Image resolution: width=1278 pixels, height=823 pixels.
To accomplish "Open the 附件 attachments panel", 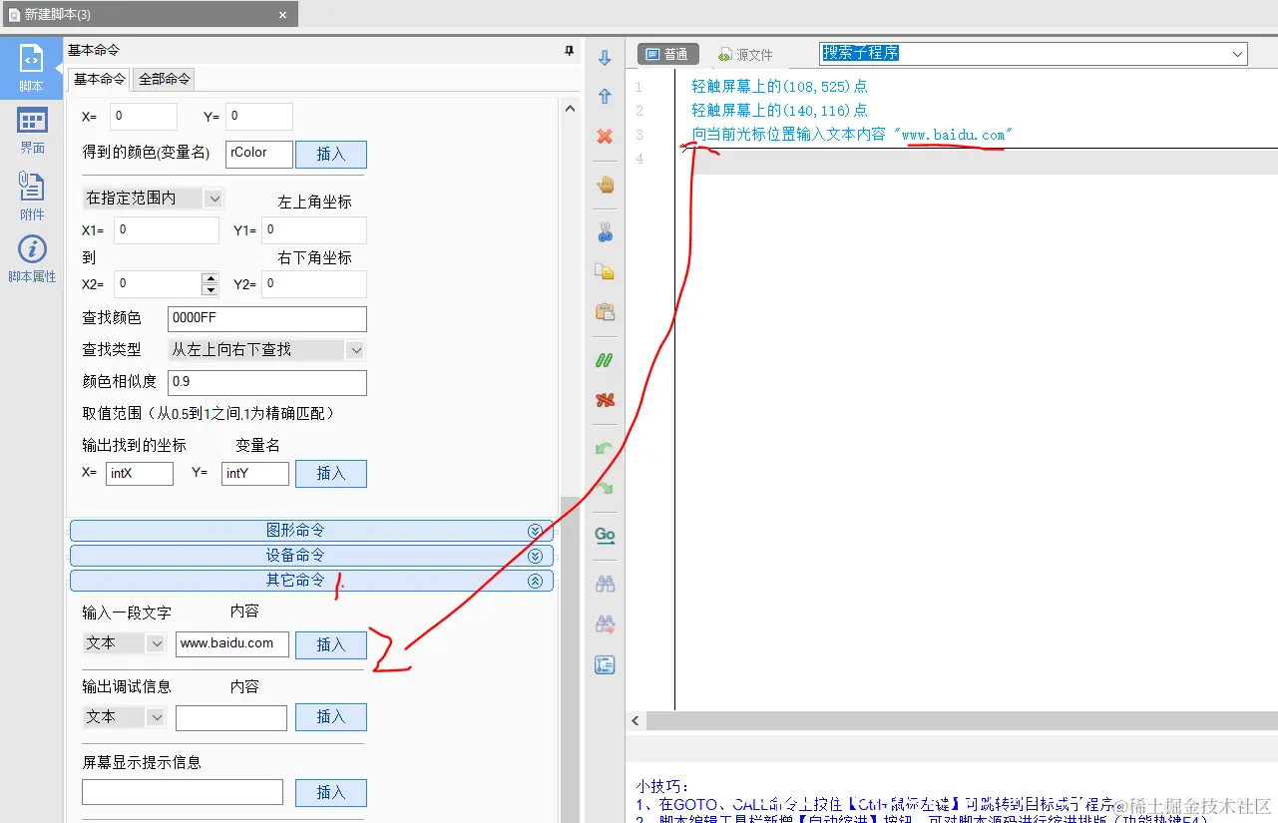I will pyautogui.click(x=31, y=192).
